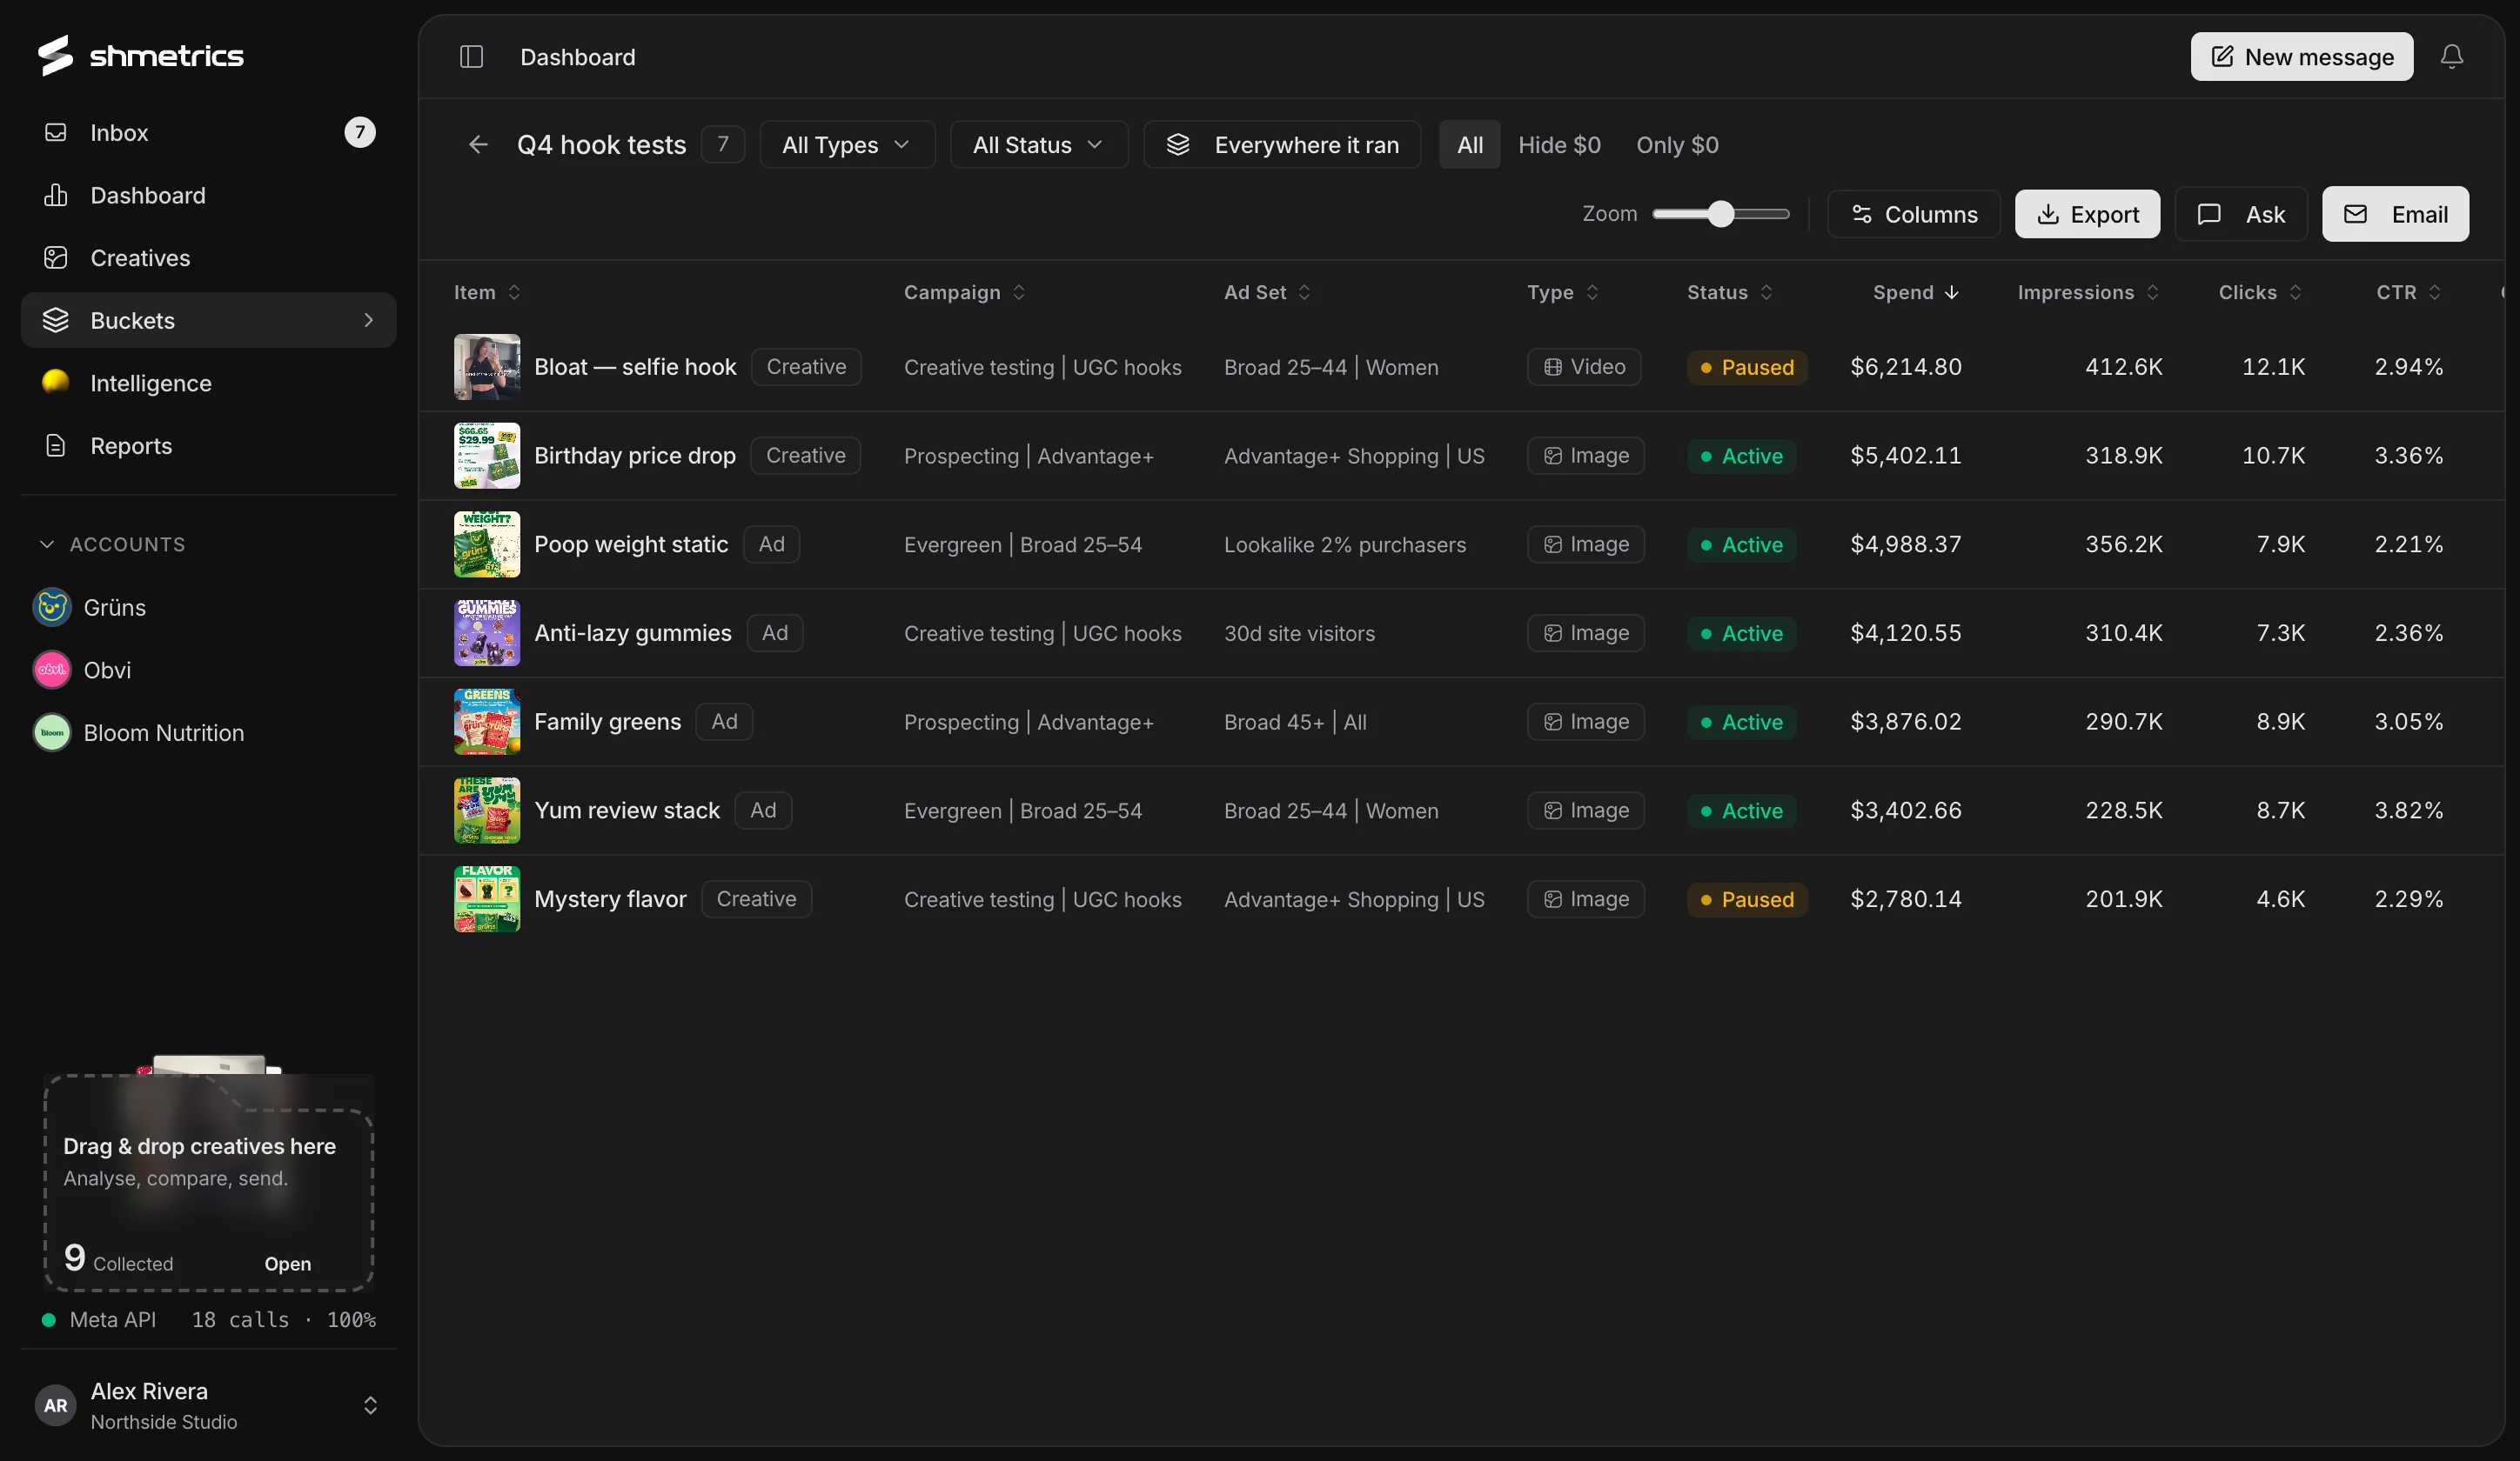2520x1461 pixels.
Task: Toggle Spend descending sort arrow
Action: pyautogui.click(x=1951, y=293)
